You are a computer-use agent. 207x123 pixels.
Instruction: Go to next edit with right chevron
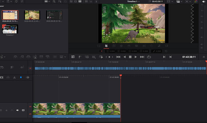112,57
